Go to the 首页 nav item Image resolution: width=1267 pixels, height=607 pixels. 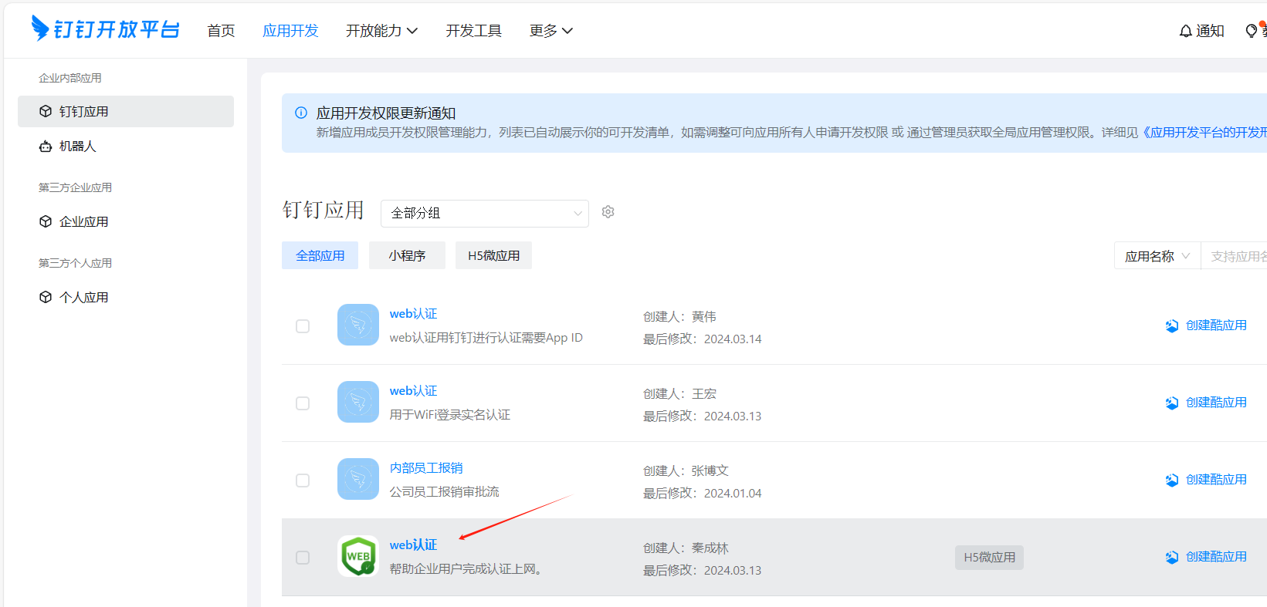(x=221, y=31)
